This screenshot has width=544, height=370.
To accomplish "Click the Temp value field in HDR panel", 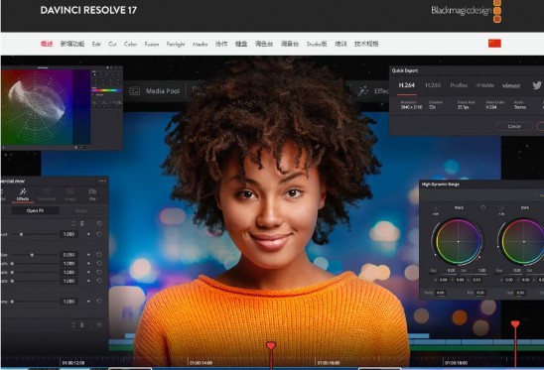I will point(441,293).
